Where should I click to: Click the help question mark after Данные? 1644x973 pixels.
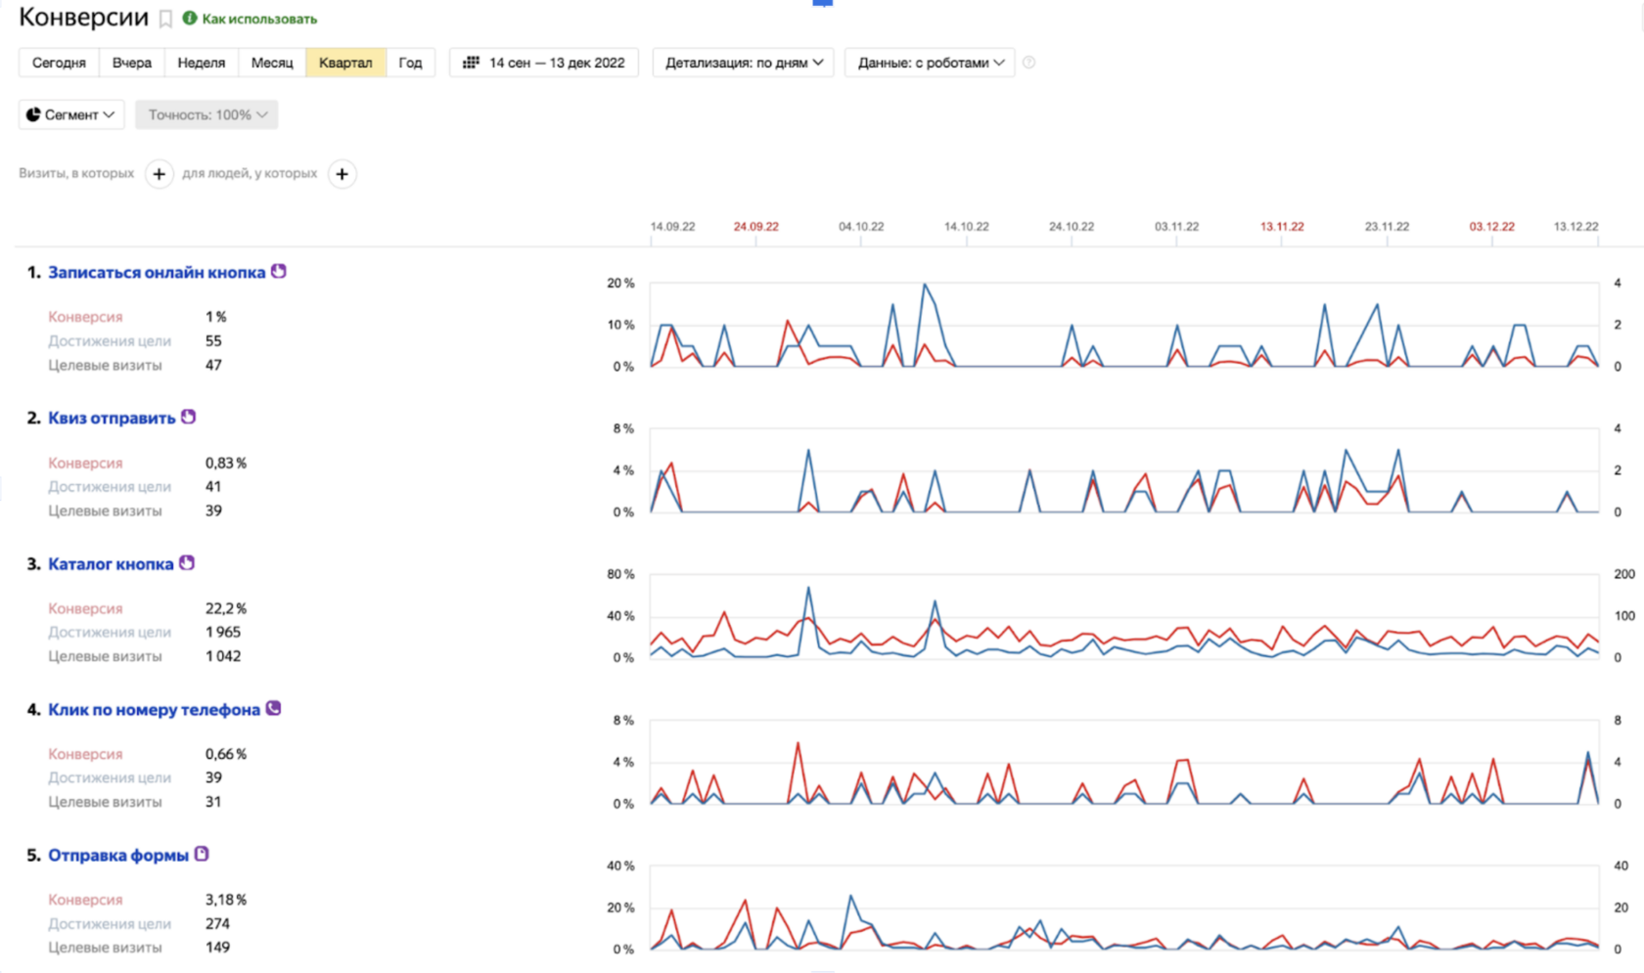click(x=1028, y=63)
